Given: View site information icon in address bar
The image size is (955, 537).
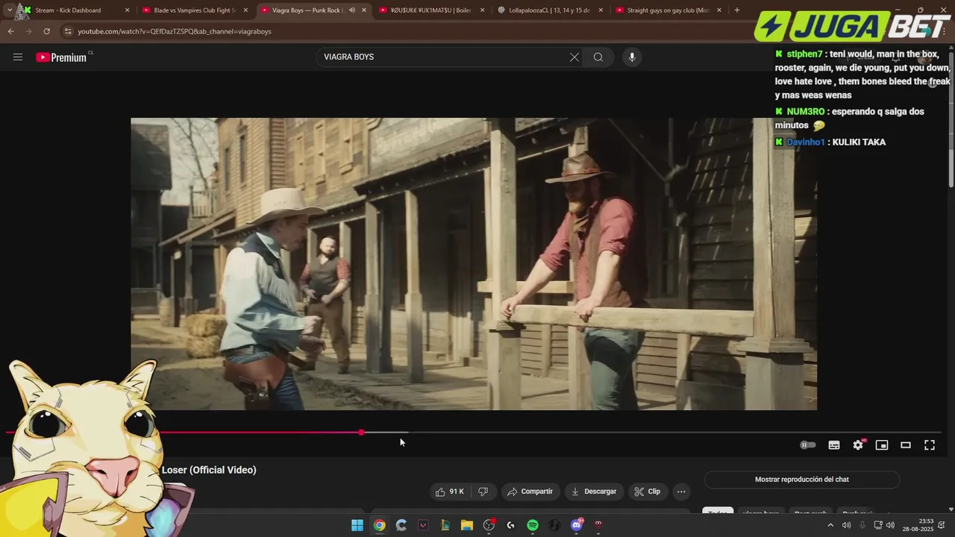Looking at the screenshot, I should pyautogui.click(x=68, y=31).
